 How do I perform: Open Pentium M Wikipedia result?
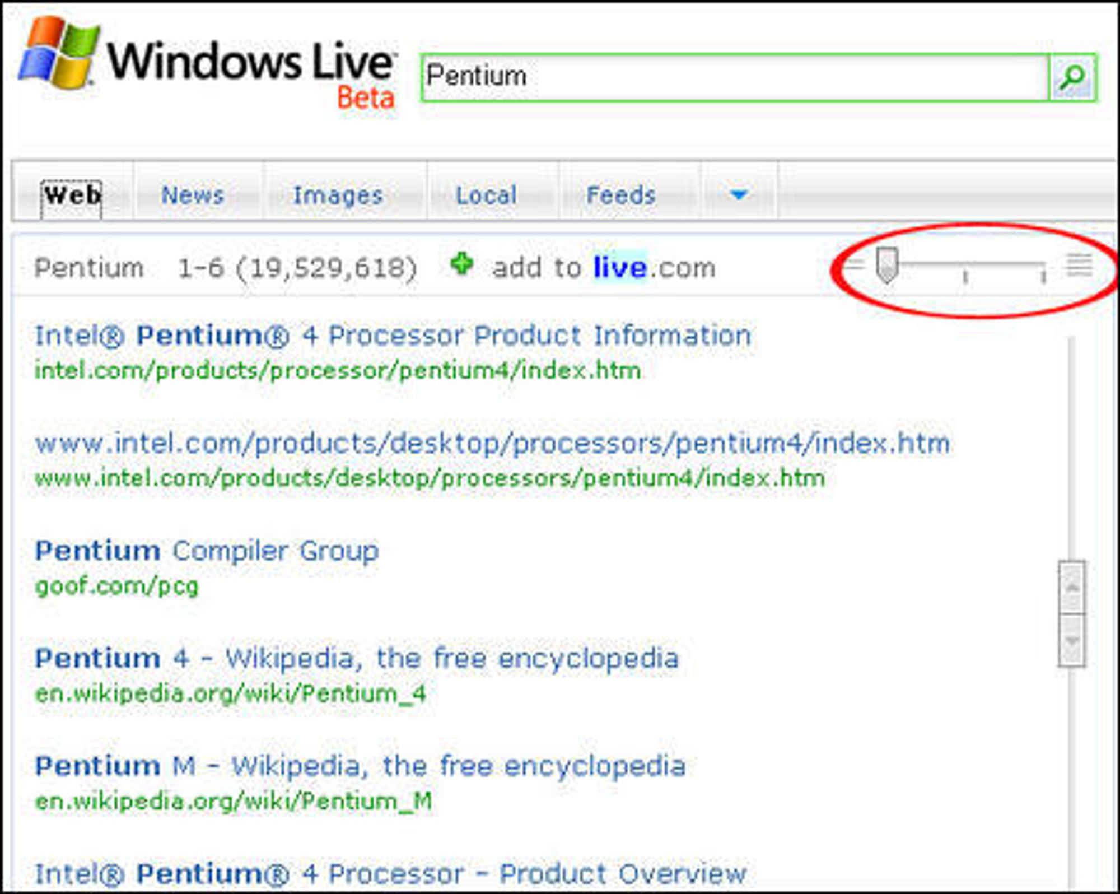pyautogui.click(x=360, y=766)
